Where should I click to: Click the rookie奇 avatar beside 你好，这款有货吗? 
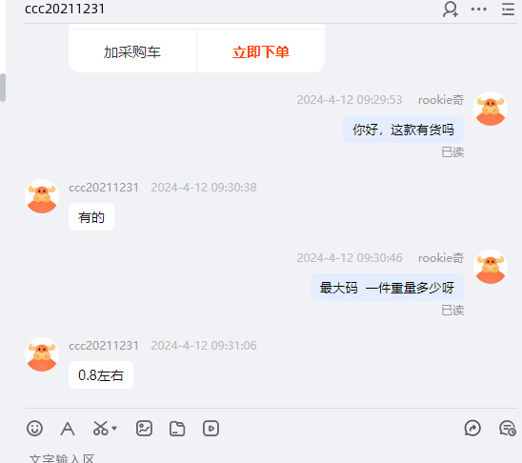491,109
